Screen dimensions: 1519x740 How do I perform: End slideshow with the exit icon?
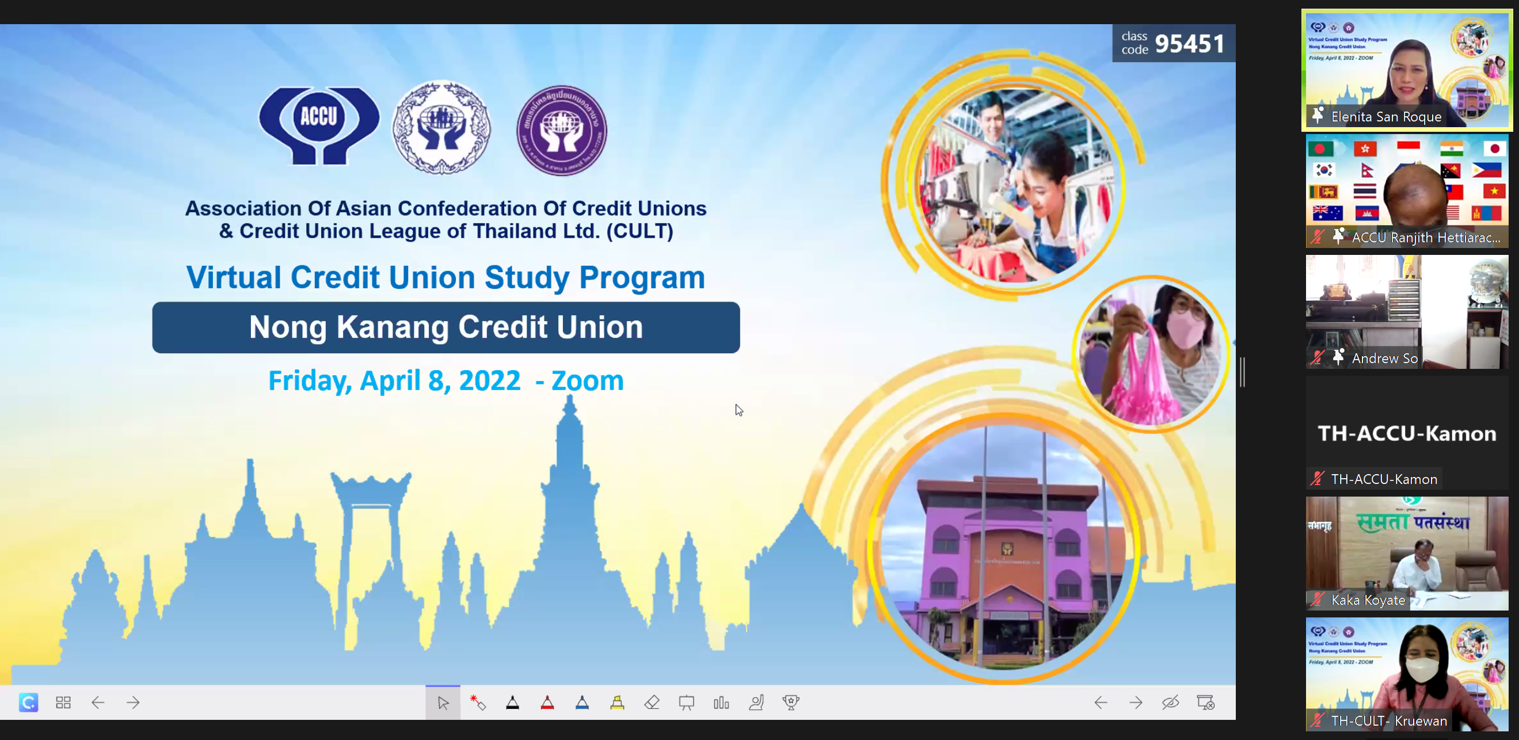click(x=1205, y=702)
